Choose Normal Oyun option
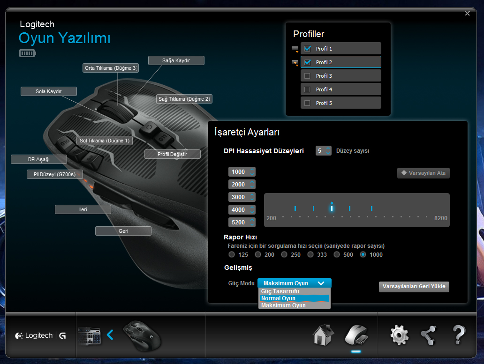 294,298
